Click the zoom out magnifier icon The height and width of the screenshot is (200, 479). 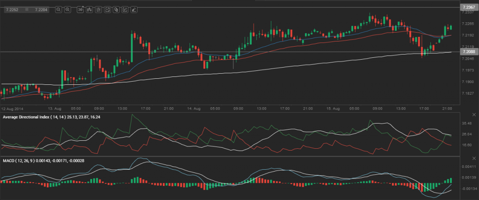(x=58, y=9)
